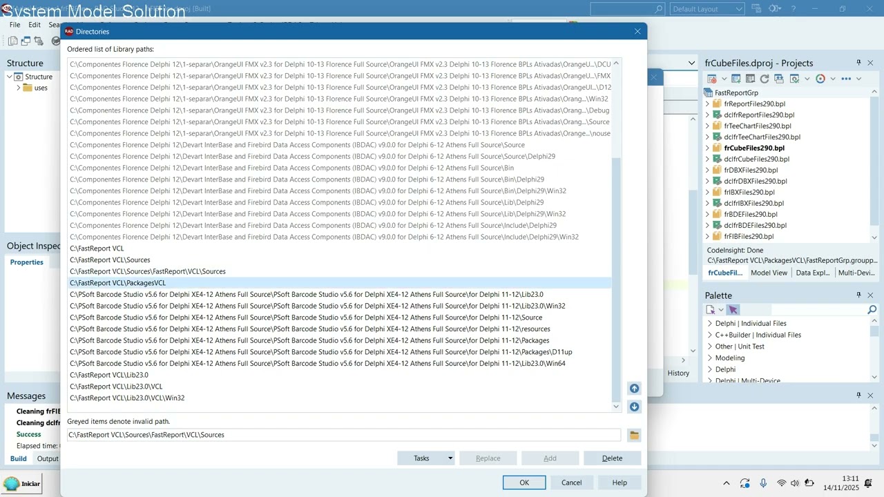Expand dclfrCubeFiles290.bpl tree node
884x497 pixels.
(x=708, y=159)
